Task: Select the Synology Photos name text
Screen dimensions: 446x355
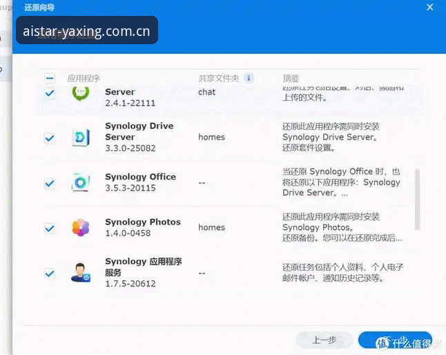Action: click(143, 222)
